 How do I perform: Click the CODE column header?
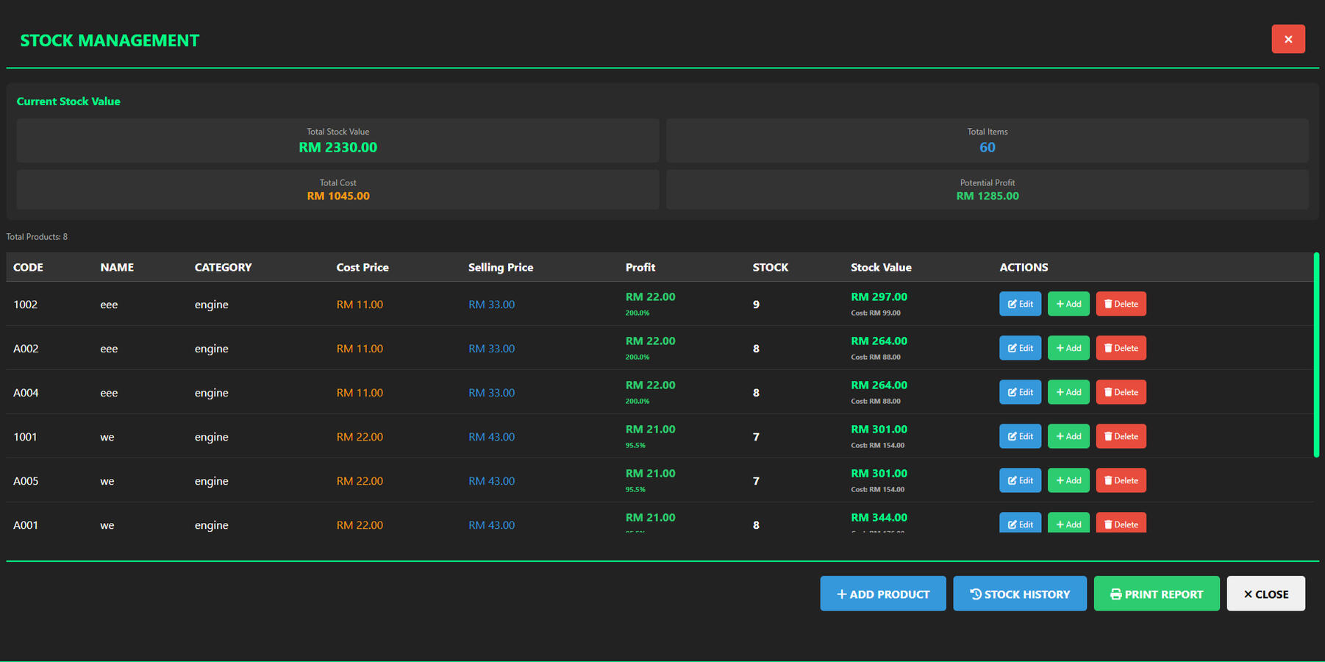(28, 267)
